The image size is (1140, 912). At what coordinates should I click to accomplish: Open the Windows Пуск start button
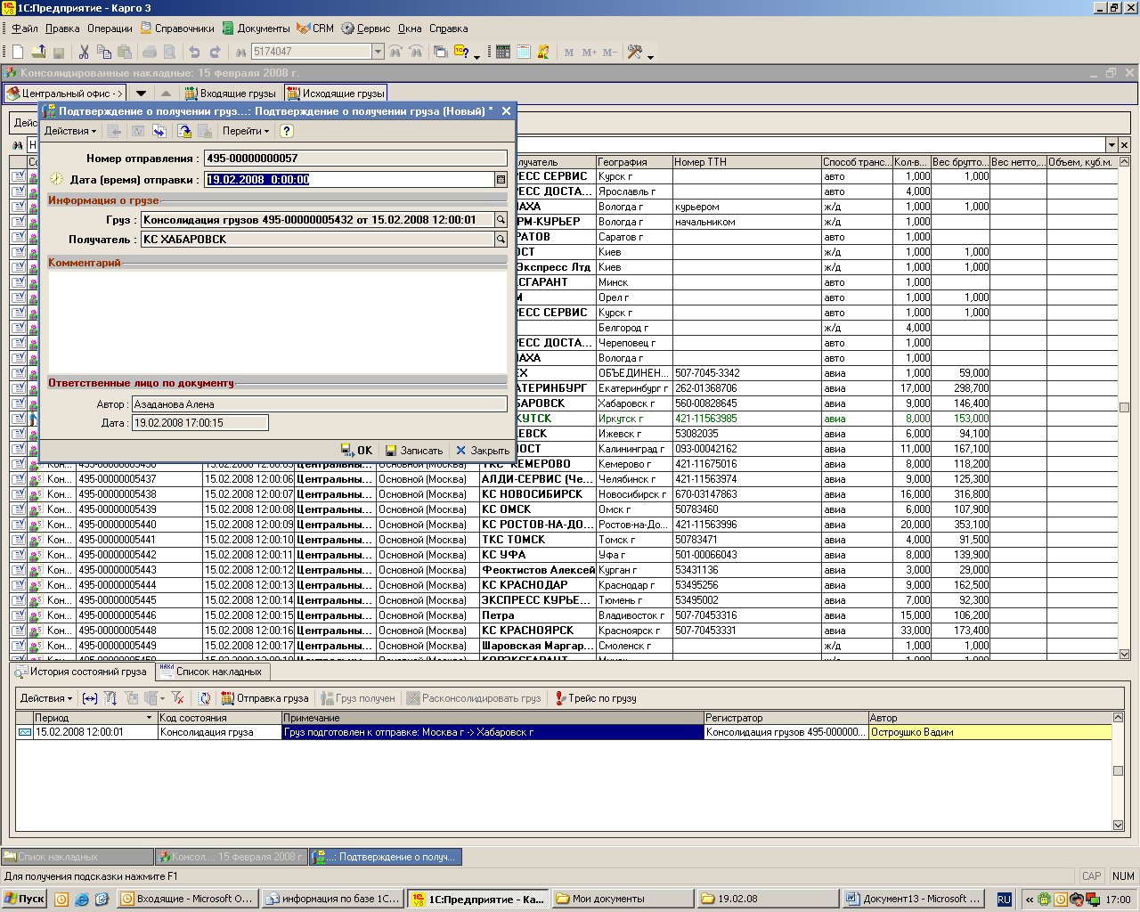(25, 899)
